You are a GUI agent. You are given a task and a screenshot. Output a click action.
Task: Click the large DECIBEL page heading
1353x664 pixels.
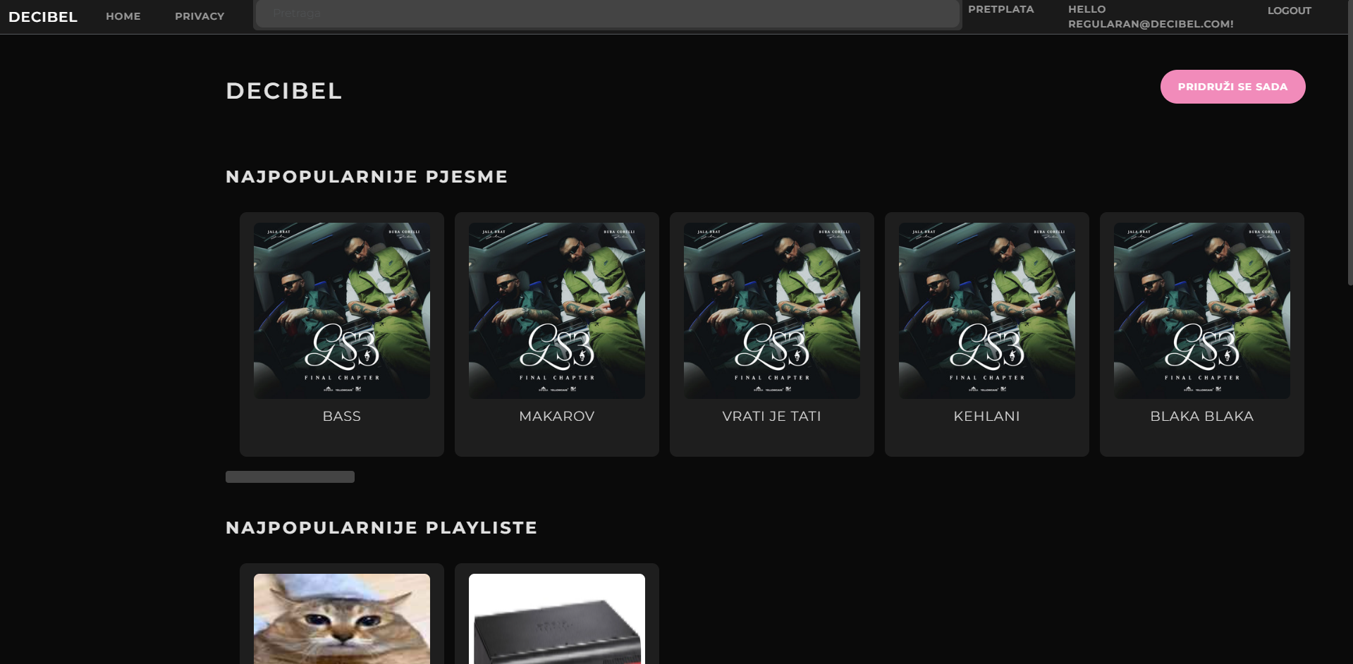284,91
